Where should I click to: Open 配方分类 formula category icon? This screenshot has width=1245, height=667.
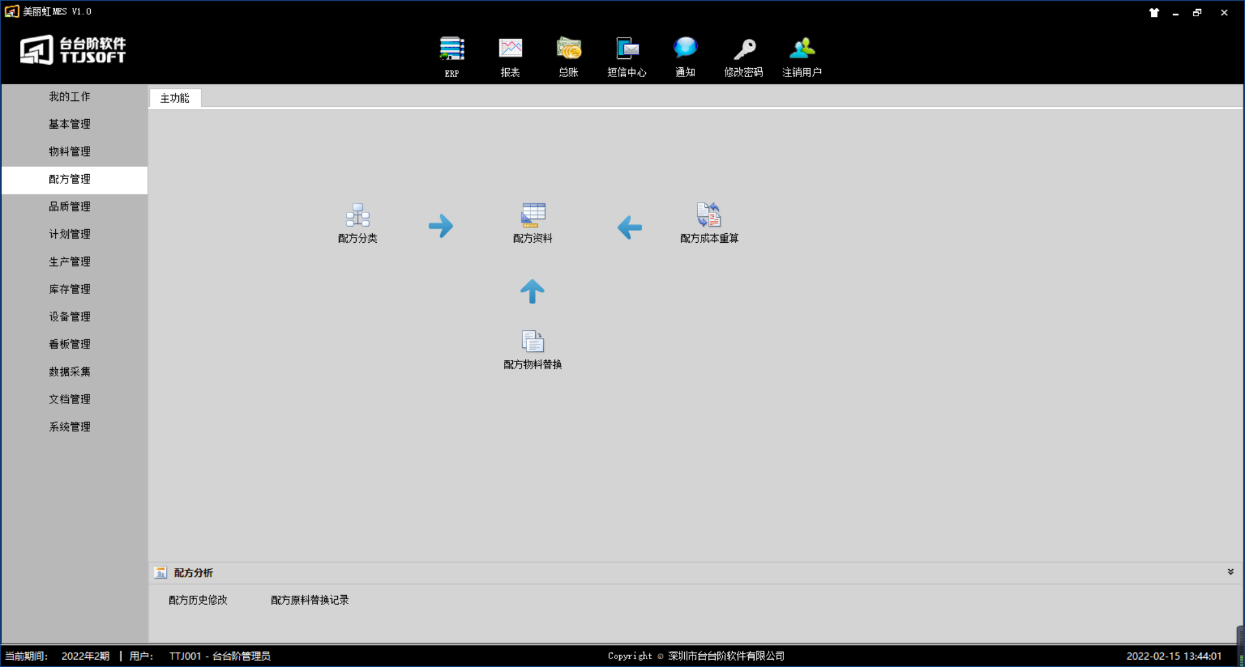[357, 216]
